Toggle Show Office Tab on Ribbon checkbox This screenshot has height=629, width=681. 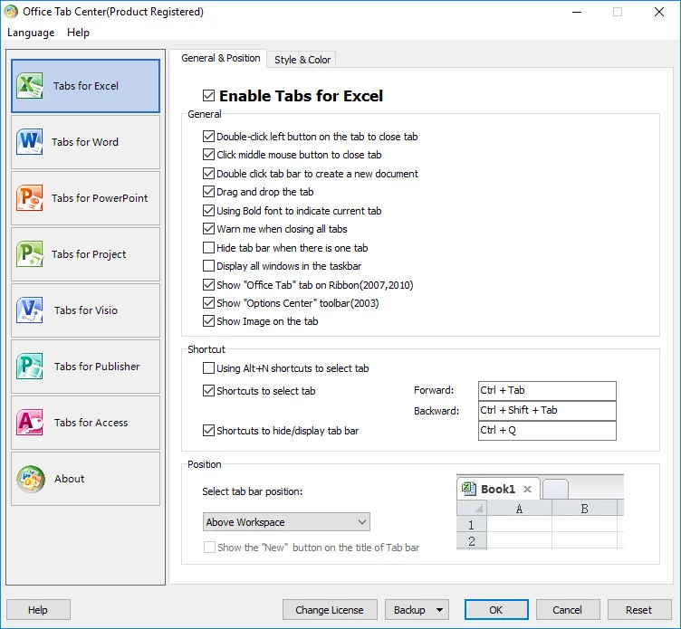click(208, 285)
